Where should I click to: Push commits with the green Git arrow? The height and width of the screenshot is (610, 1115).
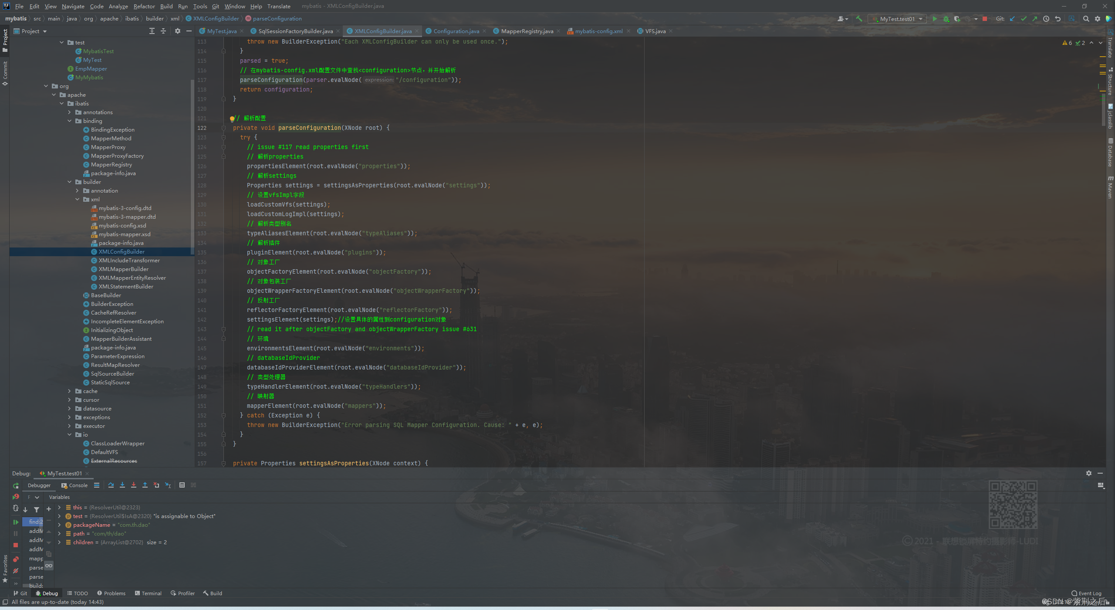[1035, 19]
